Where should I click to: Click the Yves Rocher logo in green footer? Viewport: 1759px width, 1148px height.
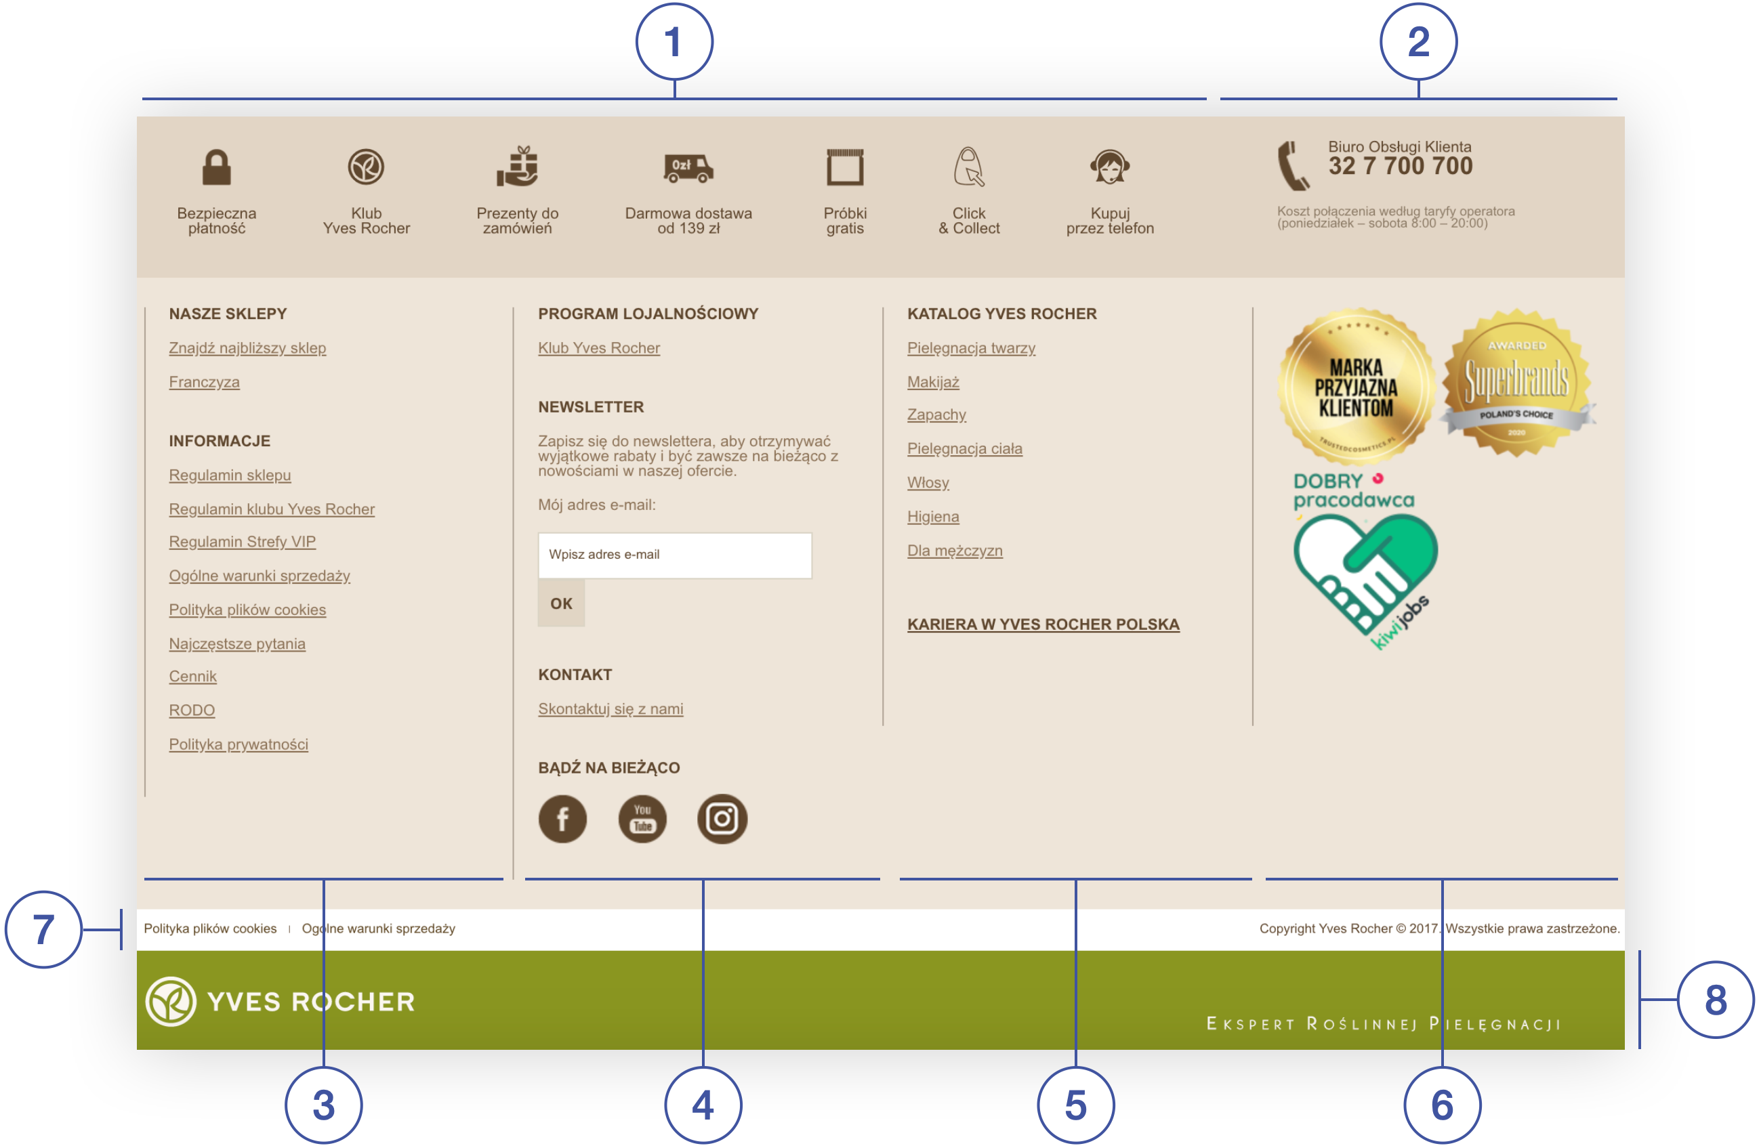point(280,1001)
